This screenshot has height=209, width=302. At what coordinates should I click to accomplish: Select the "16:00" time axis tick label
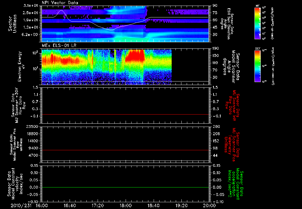(42, 205)
